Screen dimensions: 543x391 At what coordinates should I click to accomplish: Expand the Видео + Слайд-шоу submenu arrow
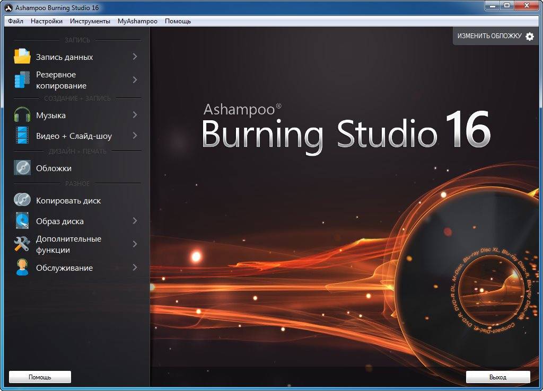tap(135, 135)
